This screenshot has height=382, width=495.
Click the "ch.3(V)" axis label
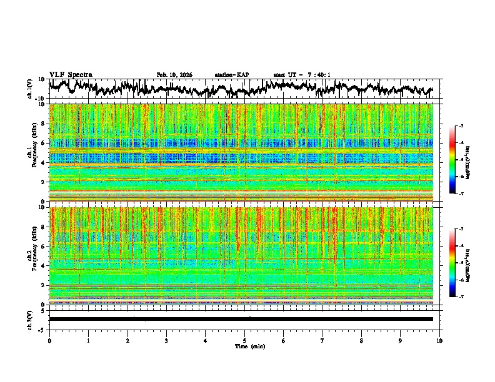30,320
